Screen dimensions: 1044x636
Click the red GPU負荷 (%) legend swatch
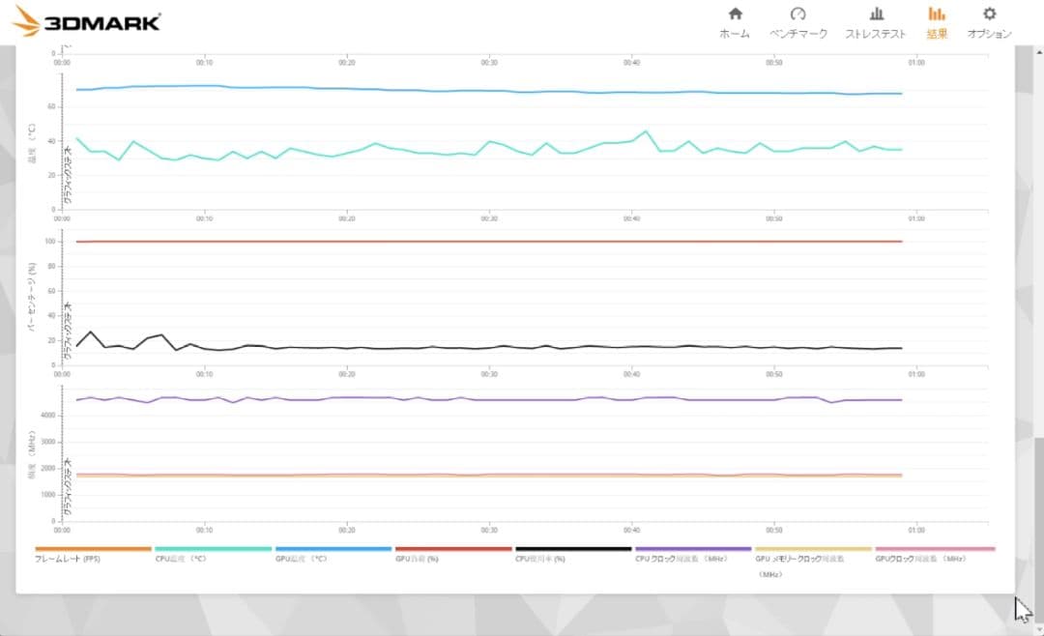coord(453,549)
